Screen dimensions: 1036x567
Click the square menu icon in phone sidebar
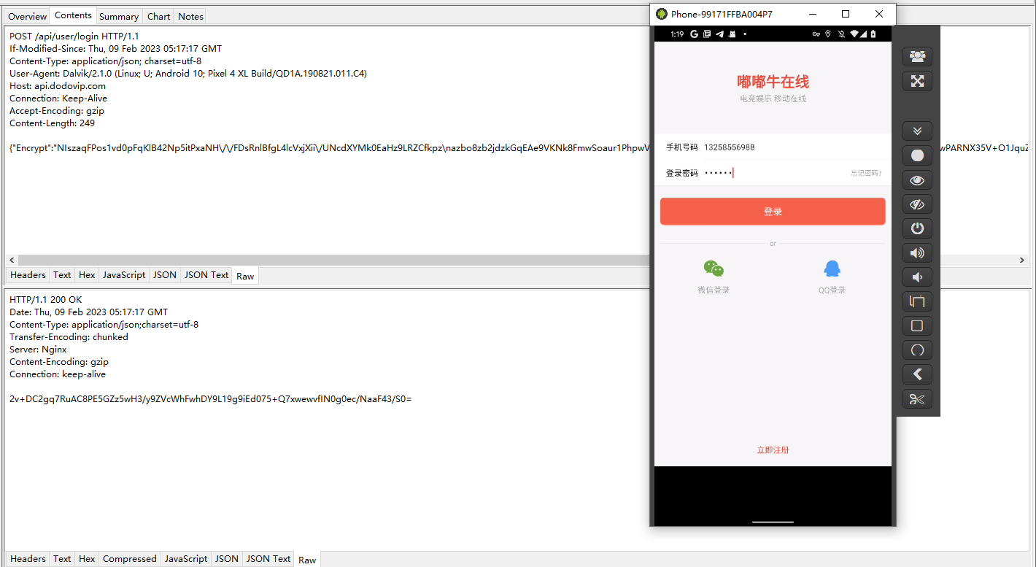coord(917,325)
